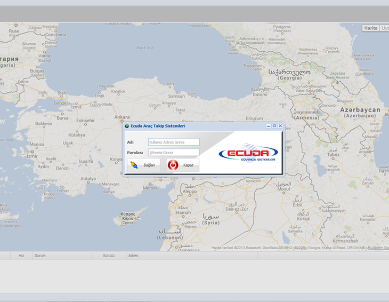Click the Ecuda Araç Takip Sistemleri title

click(x=158, y=126)
